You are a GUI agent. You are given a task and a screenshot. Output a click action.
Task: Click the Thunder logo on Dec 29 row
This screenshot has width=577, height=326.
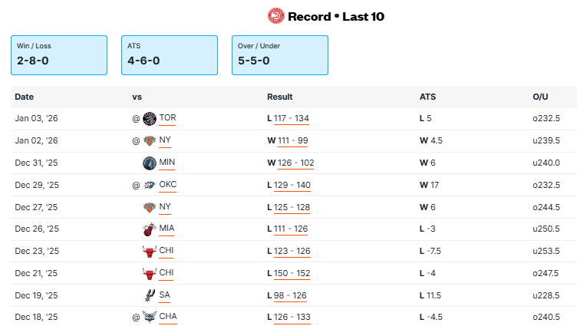150,186
